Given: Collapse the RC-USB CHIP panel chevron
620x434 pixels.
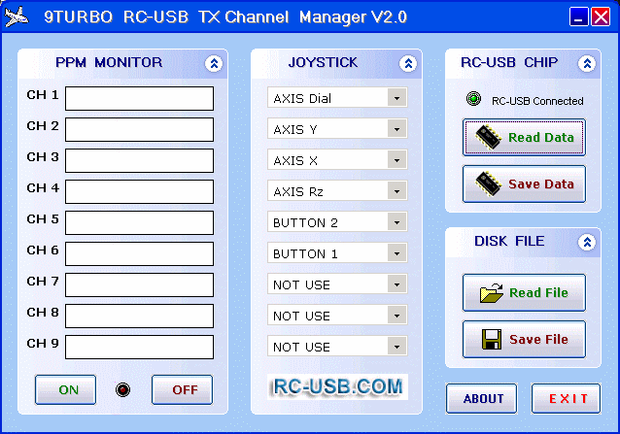Looking at the screenshot, I should (587, 63).
